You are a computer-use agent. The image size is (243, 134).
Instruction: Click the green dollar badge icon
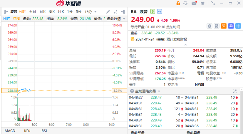tap(153, 12)
